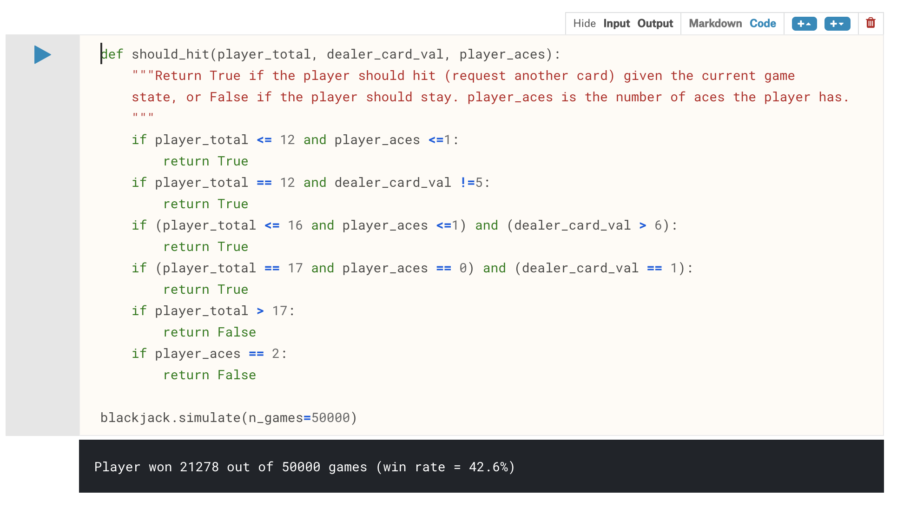Switch cell type to Code
897x528 pixels.
point(763,24)
